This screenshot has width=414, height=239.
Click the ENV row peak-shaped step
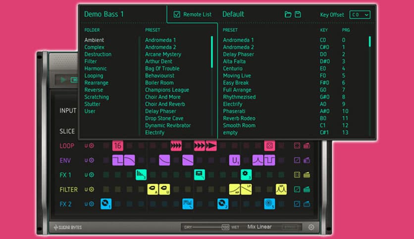[x=258, y=160]
